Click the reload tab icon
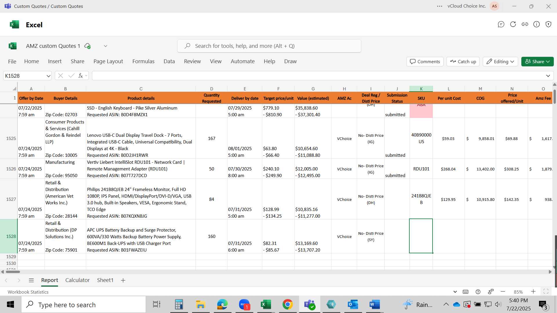This screenshot has width=557, height=313. coord(513,24)
